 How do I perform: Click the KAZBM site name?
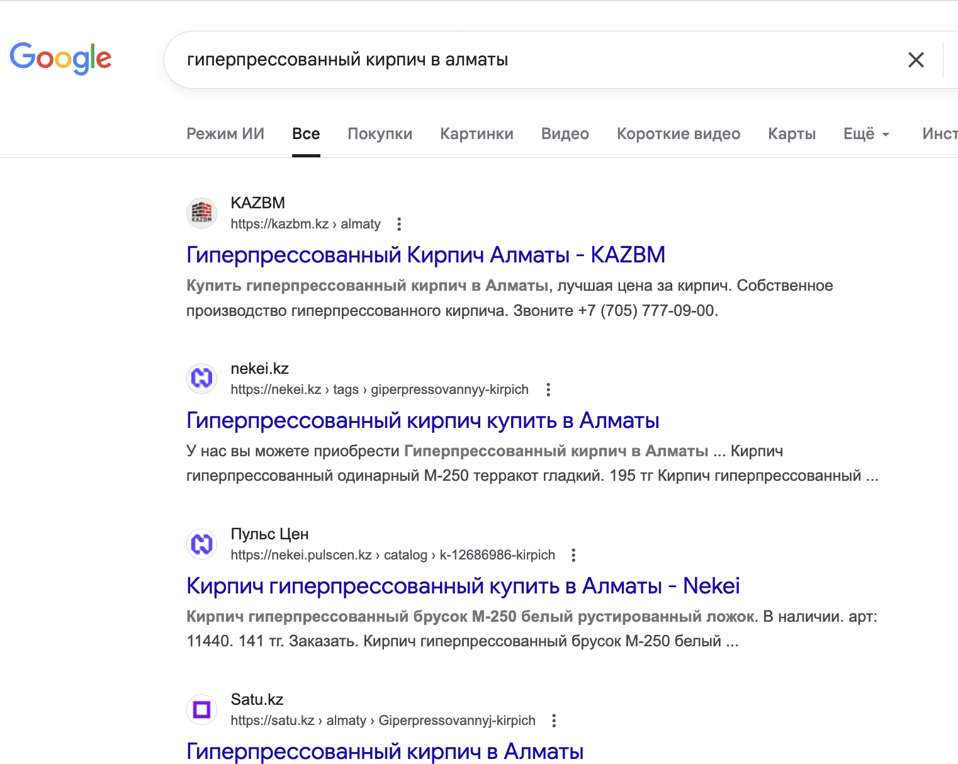(258, 203)
